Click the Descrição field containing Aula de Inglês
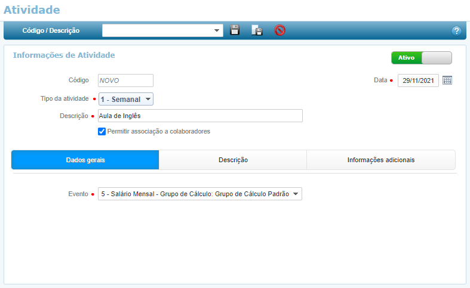This screenshot has width=470, height=288. [200, 116]
